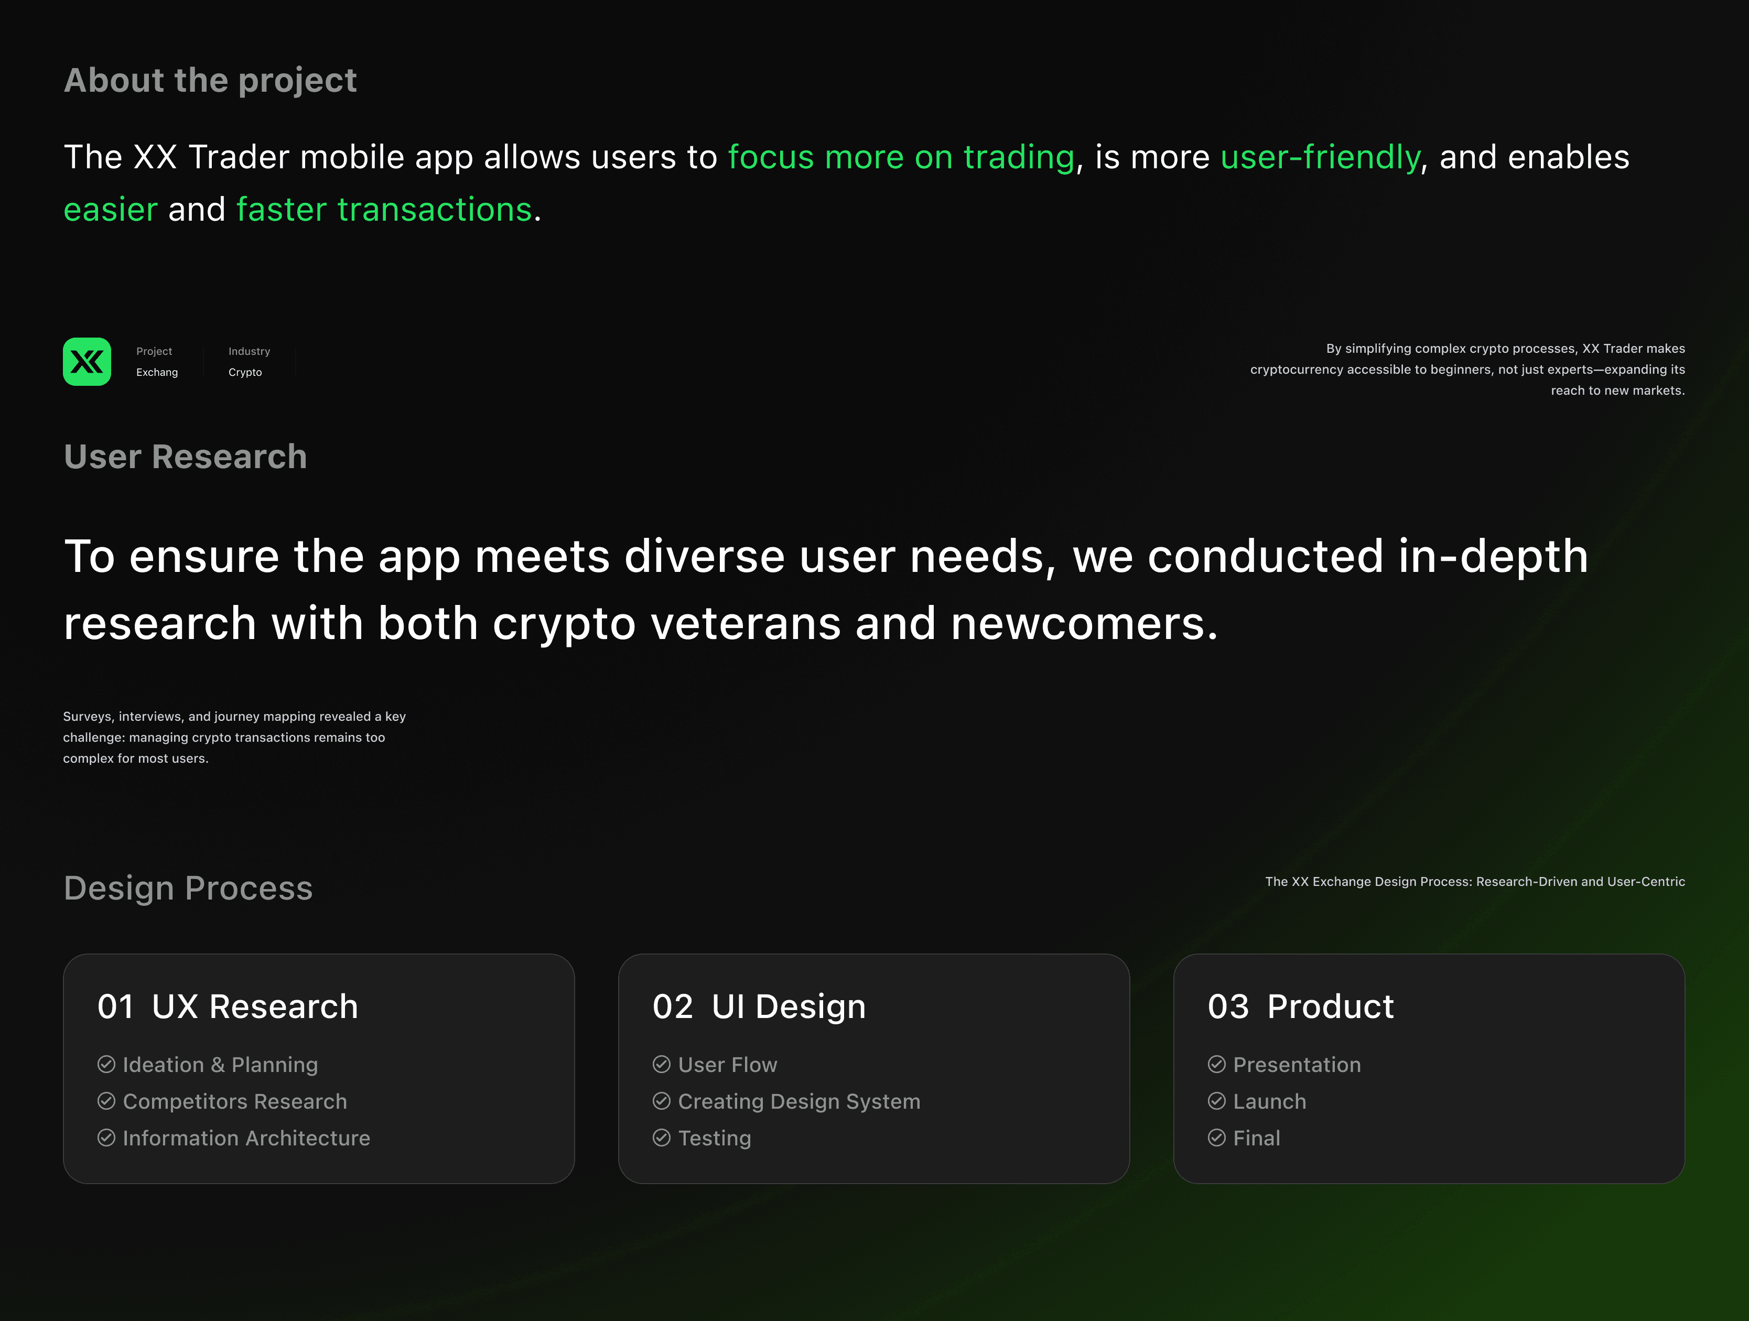Click check icon beside Presentation
This screenshot has height=1321, width=1749.
1217,1064
